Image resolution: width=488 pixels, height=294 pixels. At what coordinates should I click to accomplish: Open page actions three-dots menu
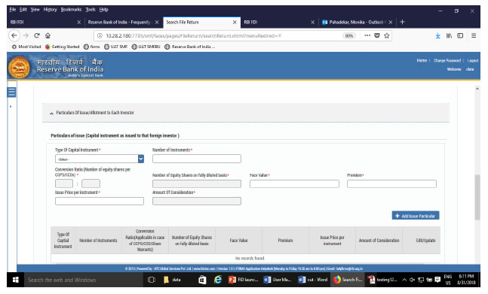coord(367,35)
